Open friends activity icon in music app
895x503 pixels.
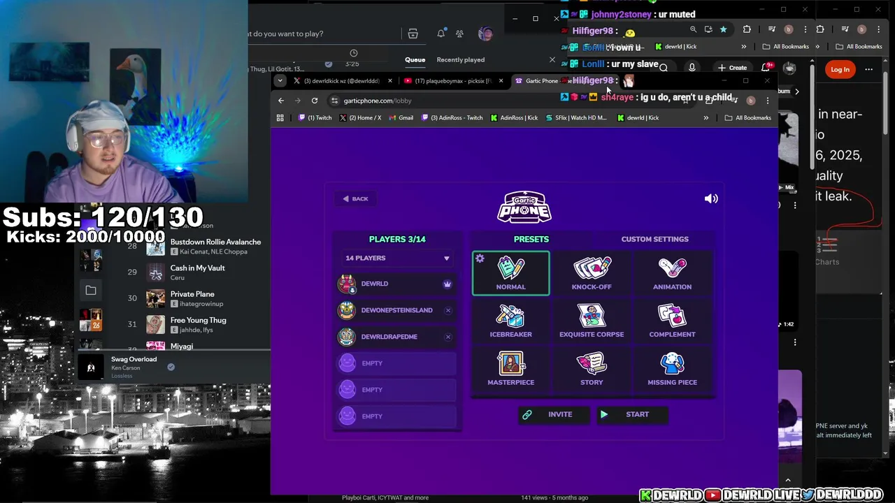pyautogui.click(x=459, y=34)
